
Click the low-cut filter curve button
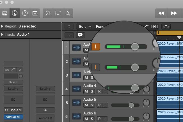click(x=13, y=70)
